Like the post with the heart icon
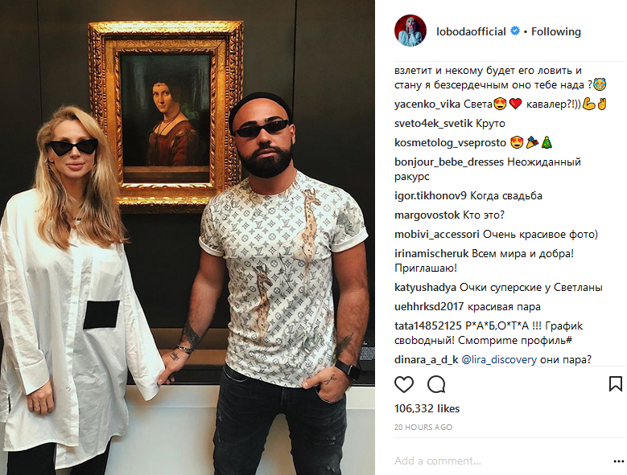Screen dimensions: 627x475 (x=404, y=384)
